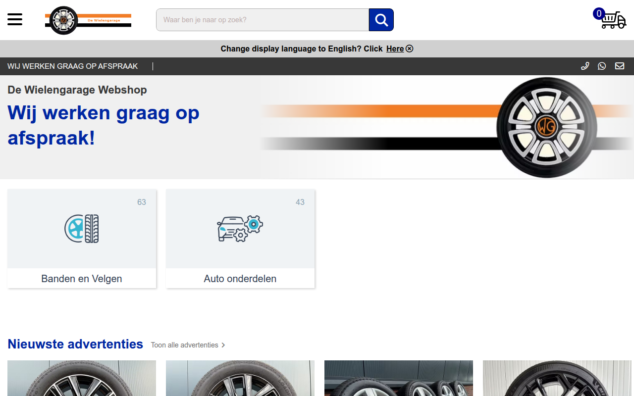This screenshot has height=396, width=634.
Task: Click the tire and rim category icon
Action: [x=82, y=228]
